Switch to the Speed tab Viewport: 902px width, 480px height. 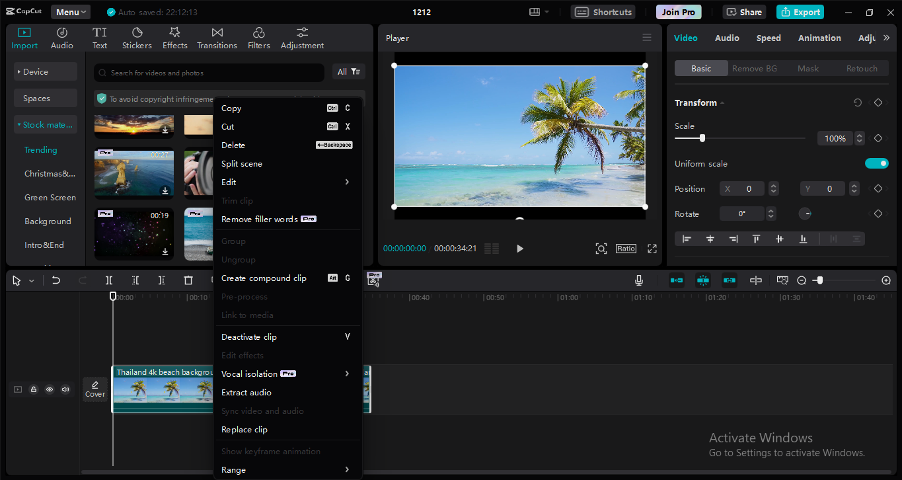(769, 38)
